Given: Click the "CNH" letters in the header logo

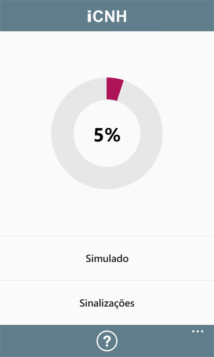Looking at the screenshot, I should [110, 17].
